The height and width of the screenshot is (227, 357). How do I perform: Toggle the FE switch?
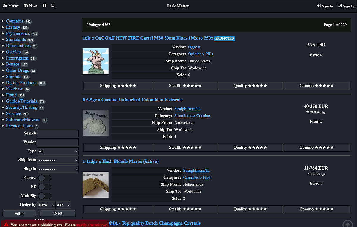click(45, 187)
